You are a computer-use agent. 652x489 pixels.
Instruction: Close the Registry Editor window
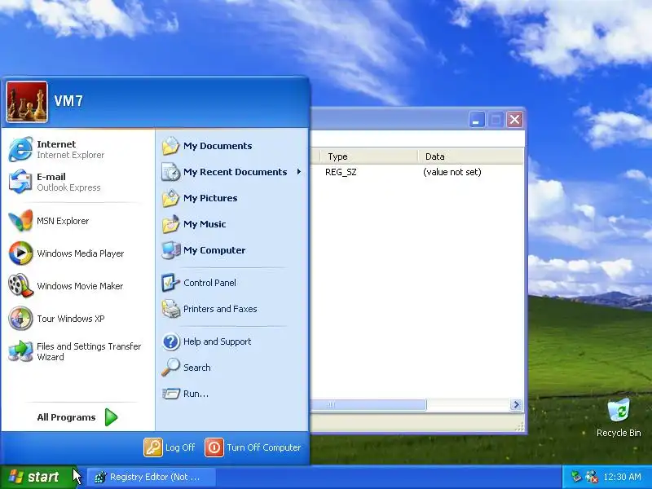tap(514, 120)
